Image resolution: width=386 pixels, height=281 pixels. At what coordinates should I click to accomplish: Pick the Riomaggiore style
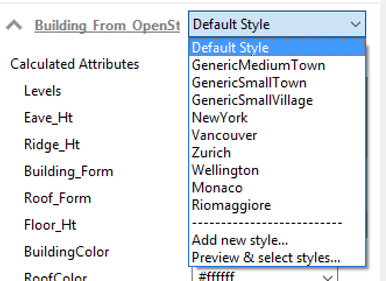[231, 205]
